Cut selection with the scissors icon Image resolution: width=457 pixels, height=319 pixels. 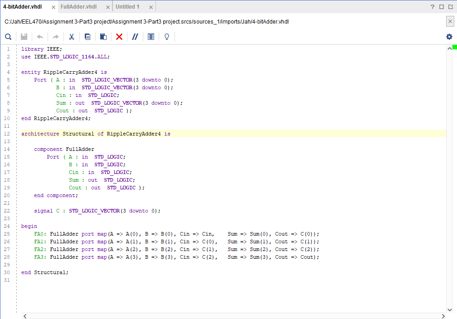tap(72, 37)
